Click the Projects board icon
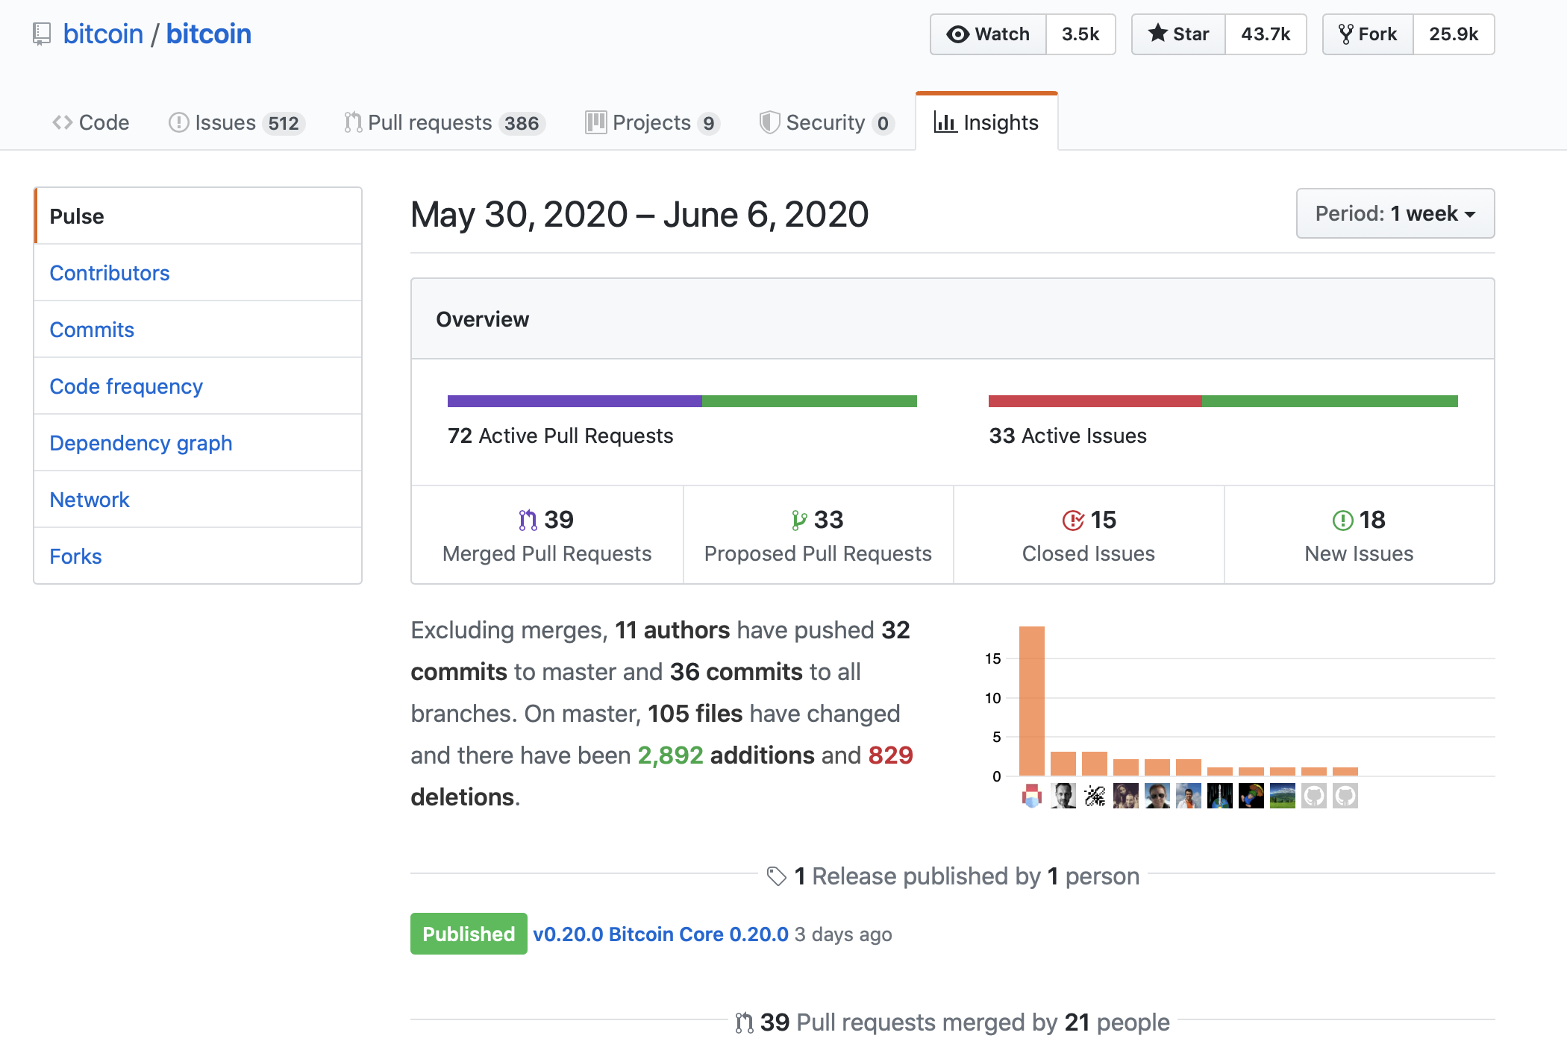The width and height of the screenshot is (1567, 1053). coord(595,122)
